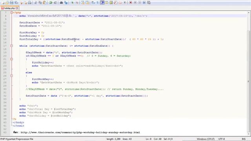
Task: Click the vertical scrollbar up arrow
Action: (249, 13)
